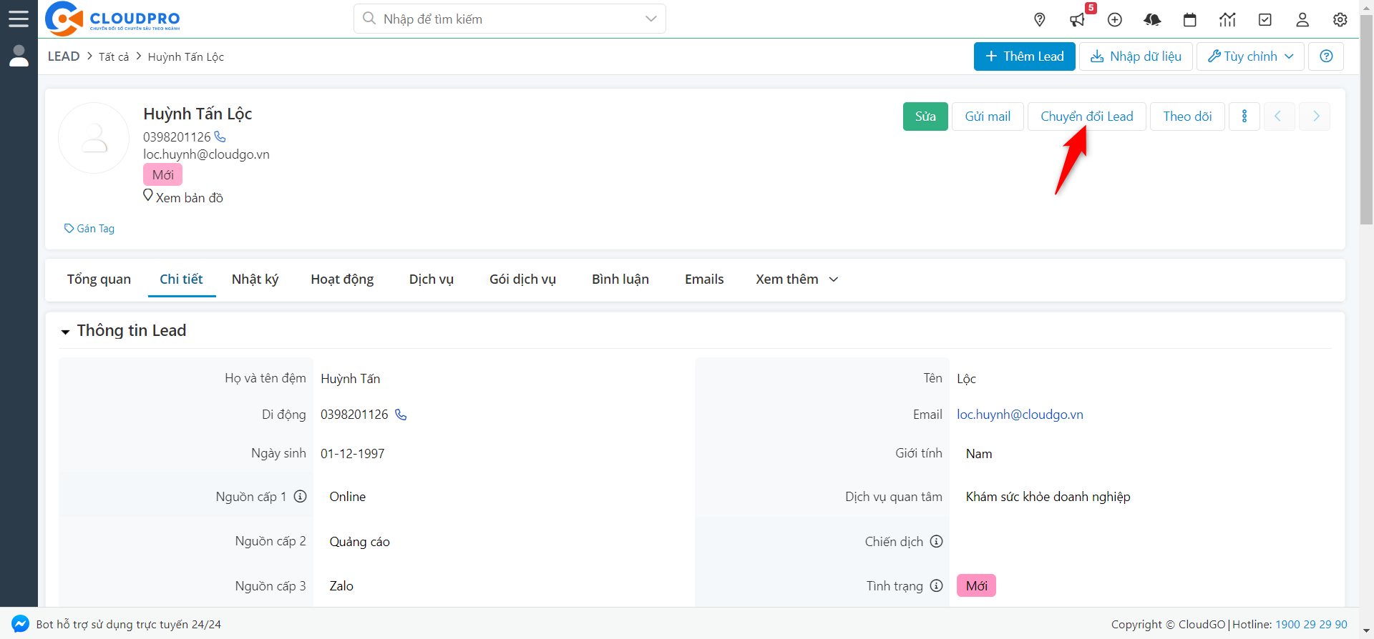Open the Nhật ký tab

click(x=255, y=279)
